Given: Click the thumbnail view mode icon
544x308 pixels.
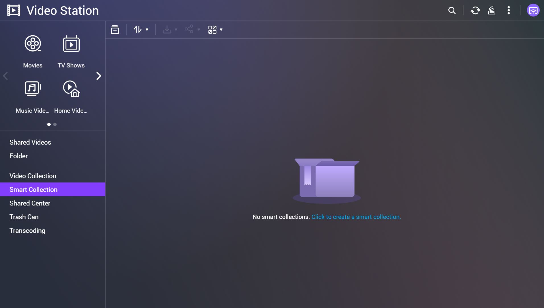Looking at the screenshot, I should (x=212, y=30).
